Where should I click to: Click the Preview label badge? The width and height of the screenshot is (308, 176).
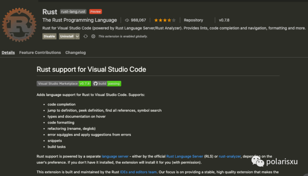click(95, 12)
